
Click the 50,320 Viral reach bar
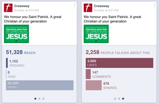(40, 85)
